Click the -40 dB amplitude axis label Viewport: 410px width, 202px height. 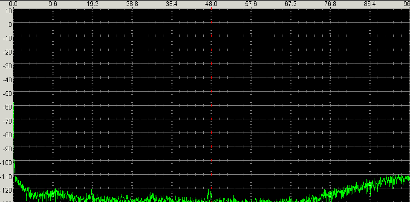(7, 81)
